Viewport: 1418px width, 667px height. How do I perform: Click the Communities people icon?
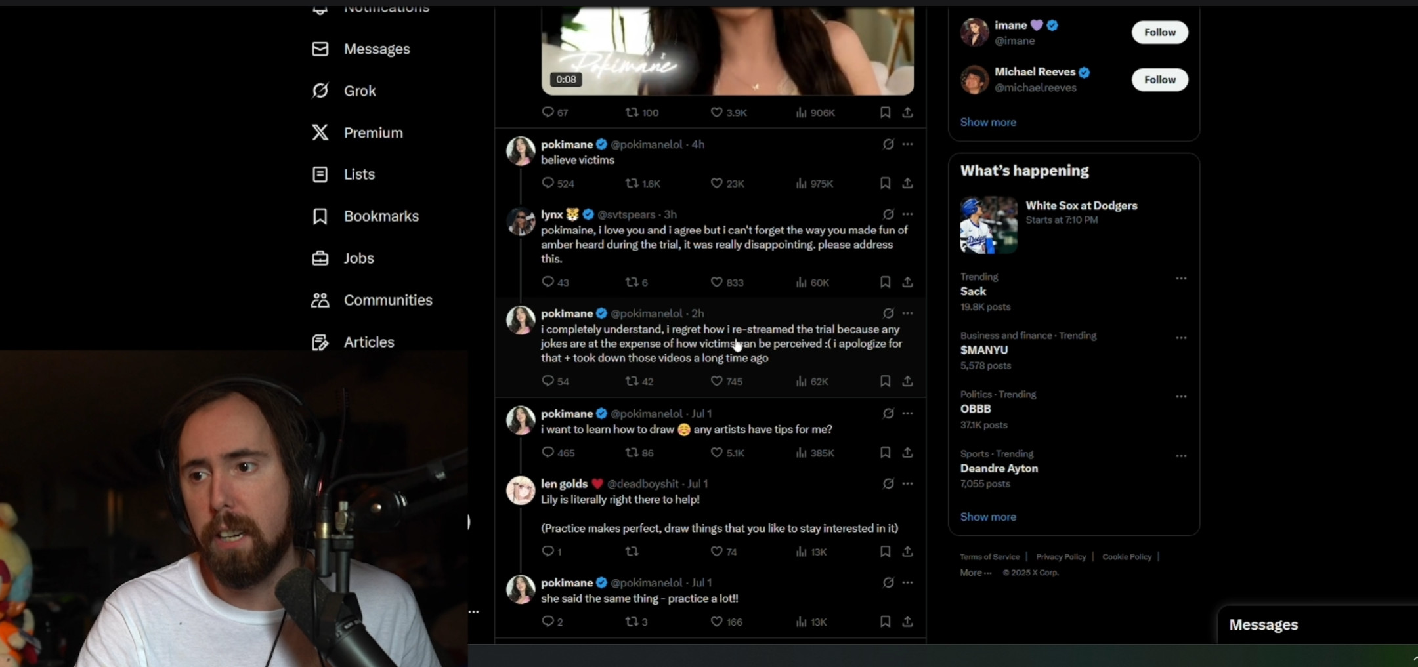coord(320,300)
